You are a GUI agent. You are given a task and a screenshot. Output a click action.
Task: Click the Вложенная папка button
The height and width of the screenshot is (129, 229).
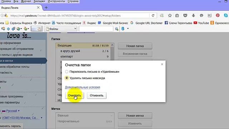tap(135, 54)
